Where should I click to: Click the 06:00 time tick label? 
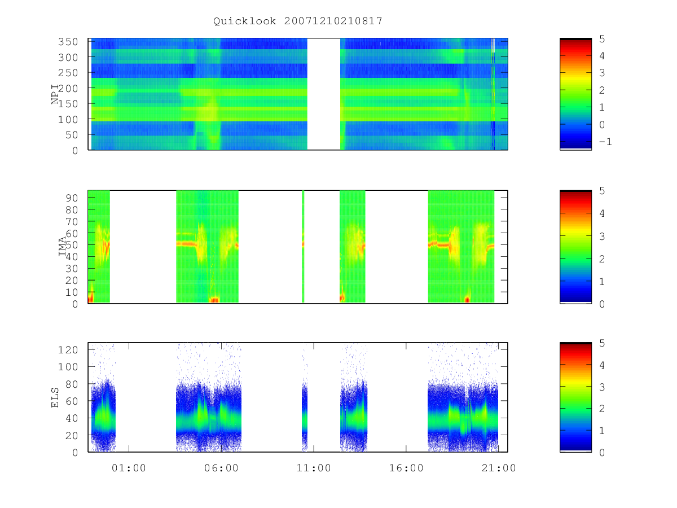pos(221,468)
